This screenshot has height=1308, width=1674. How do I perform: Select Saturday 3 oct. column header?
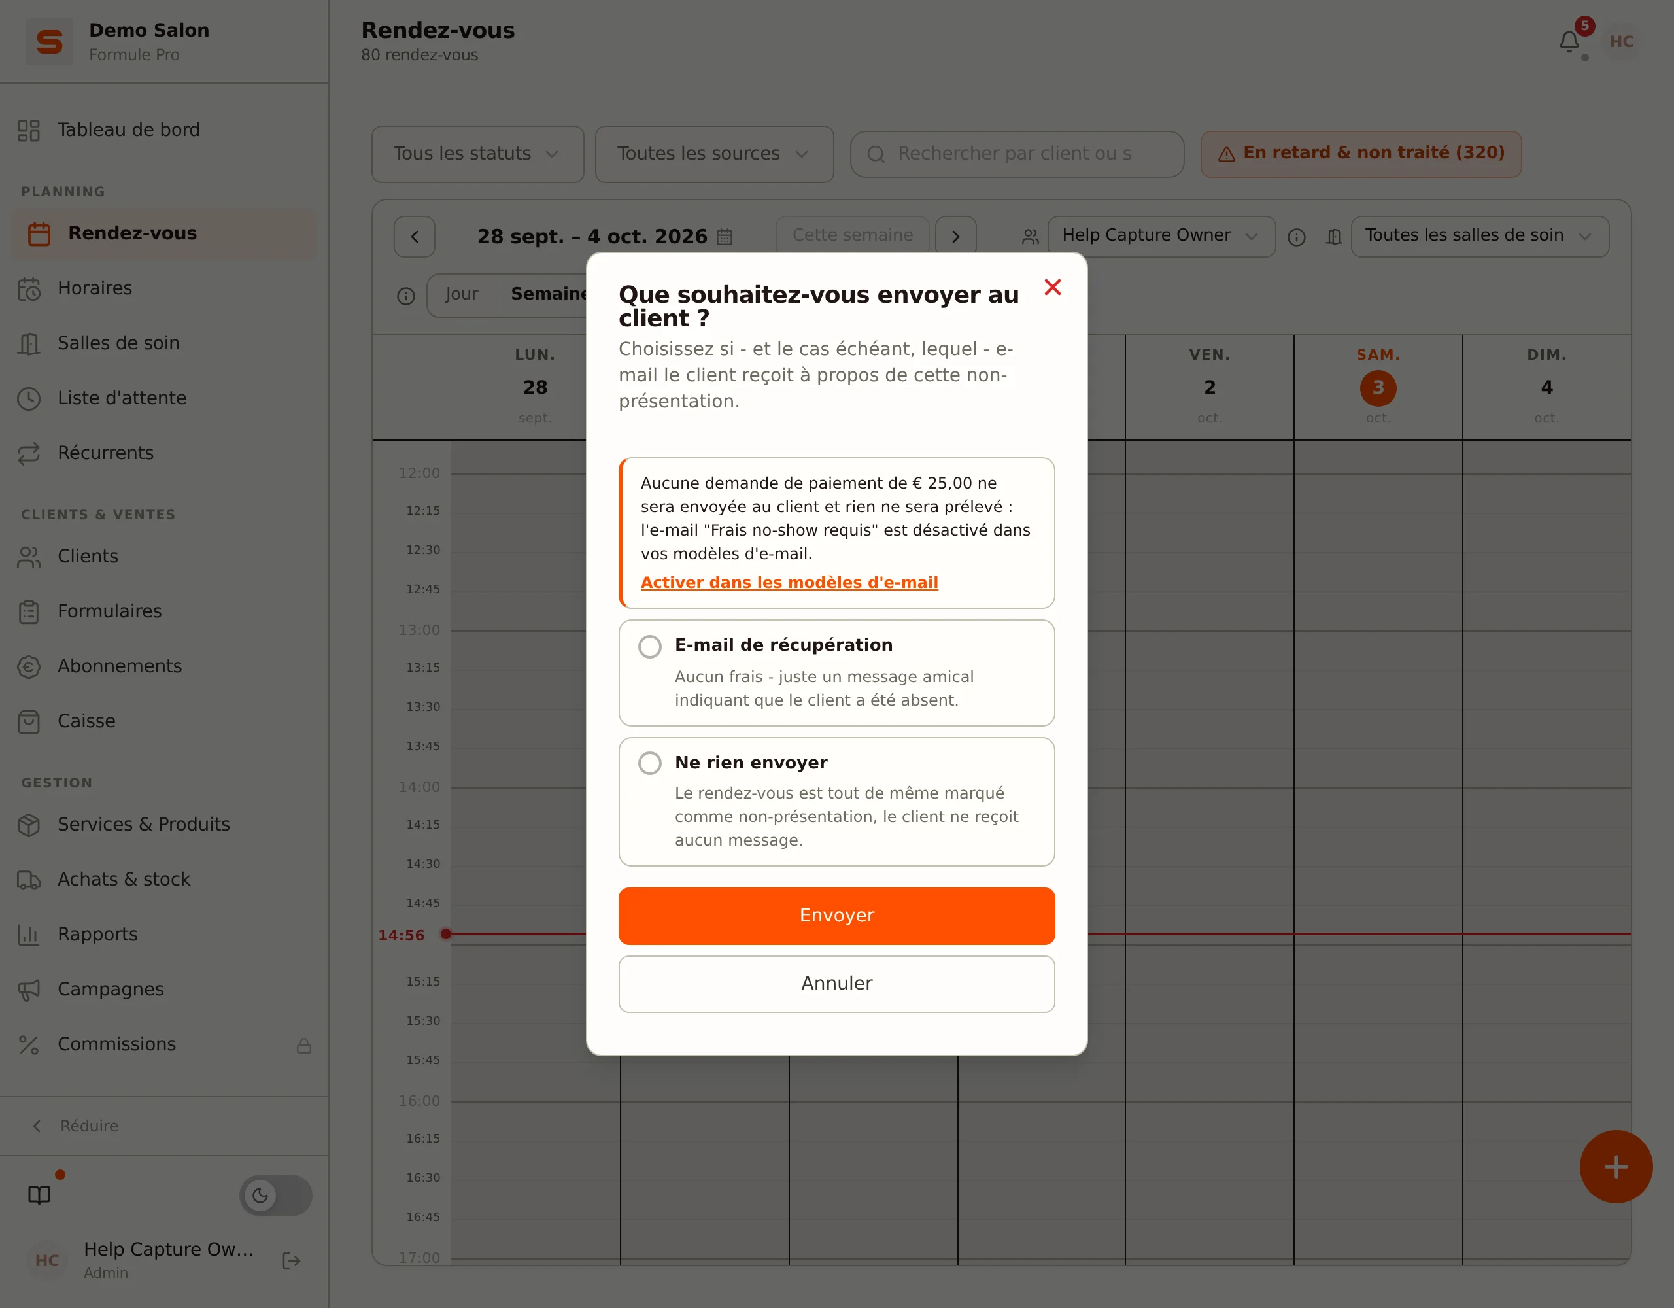tap(1377, 387)
